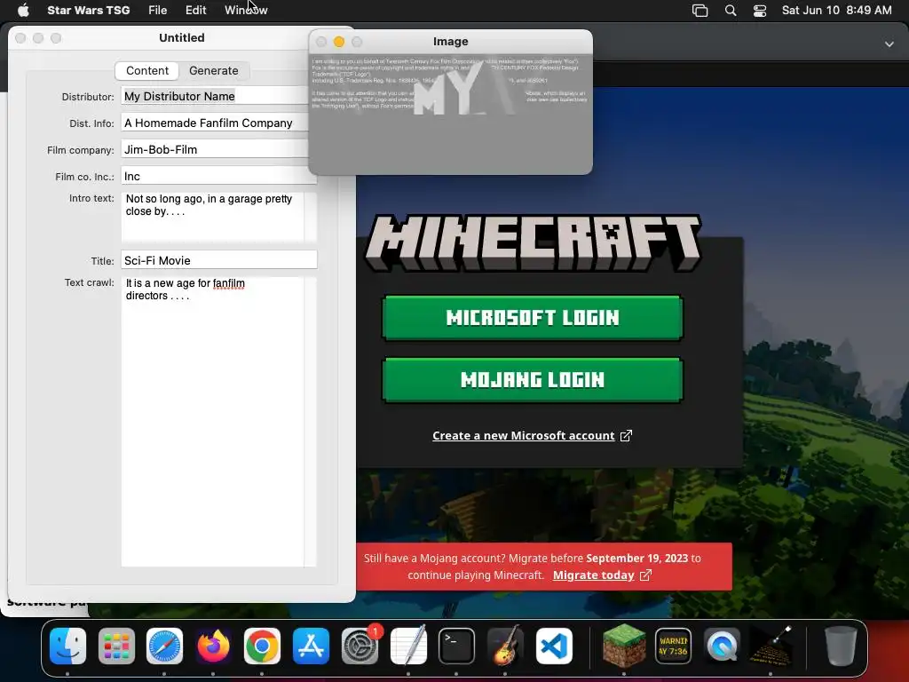Open Google Chrome in the Dock
The image size is (909, 682).
tap(262, 646)
